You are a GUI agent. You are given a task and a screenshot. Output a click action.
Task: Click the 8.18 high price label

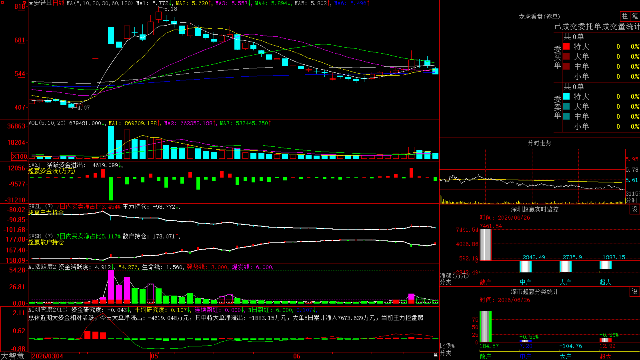click(x=171, y=9)
